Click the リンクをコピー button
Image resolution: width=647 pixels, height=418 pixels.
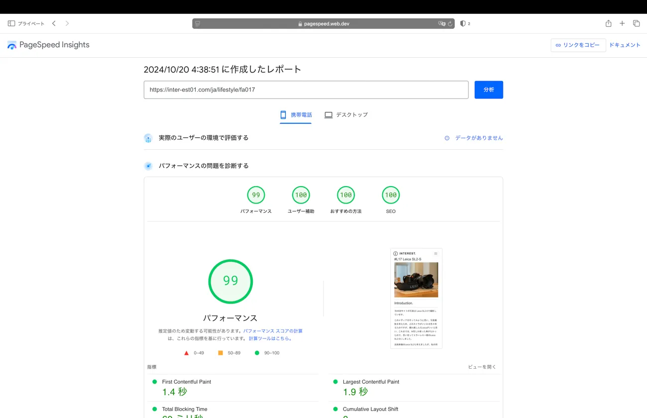(x=578, y=45)
